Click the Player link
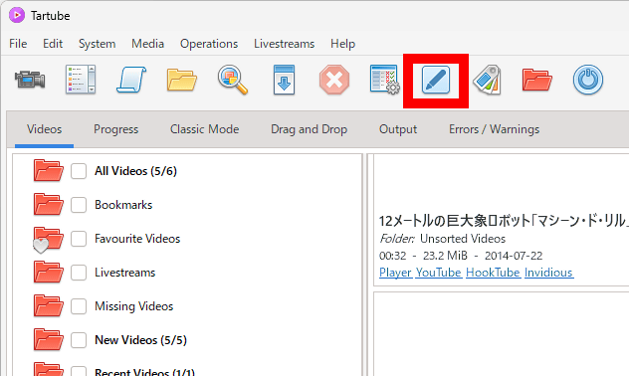Screen dimensions: 629x376 395,273
